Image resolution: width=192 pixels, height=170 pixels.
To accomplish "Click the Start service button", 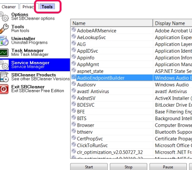I will click(x=89, y=167).
